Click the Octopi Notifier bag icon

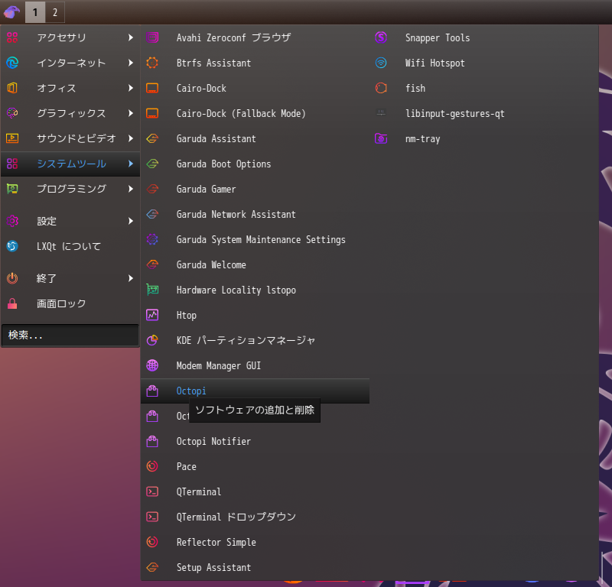click(152, 441)
